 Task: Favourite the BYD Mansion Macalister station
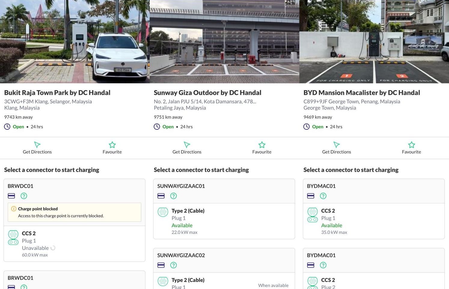(x=411, y=148)
